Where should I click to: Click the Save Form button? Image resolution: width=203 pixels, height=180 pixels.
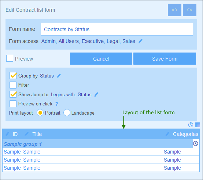[165, 59]
